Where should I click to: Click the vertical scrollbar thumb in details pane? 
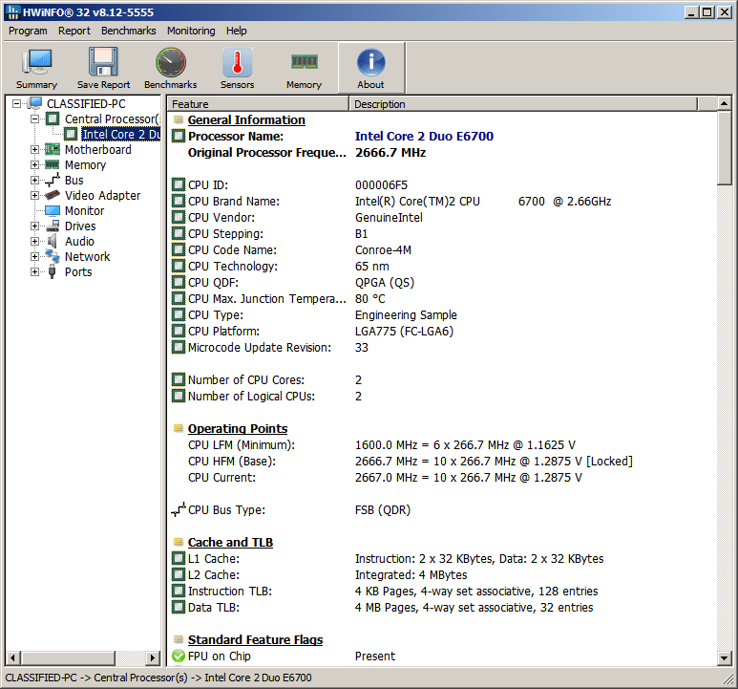pos(724,148)
